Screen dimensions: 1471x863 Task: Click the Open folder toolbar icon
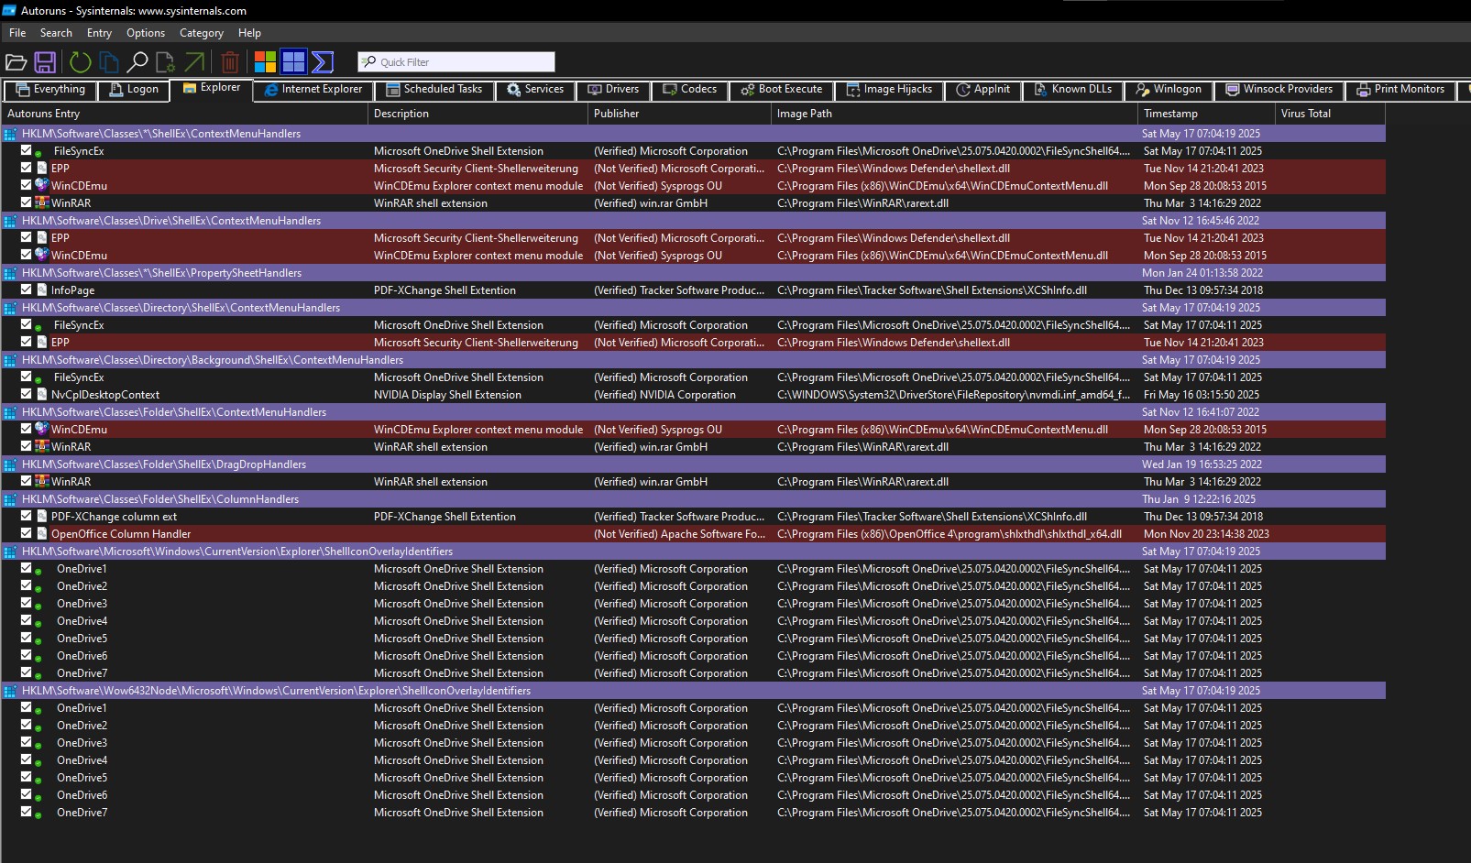click(16, 62)
